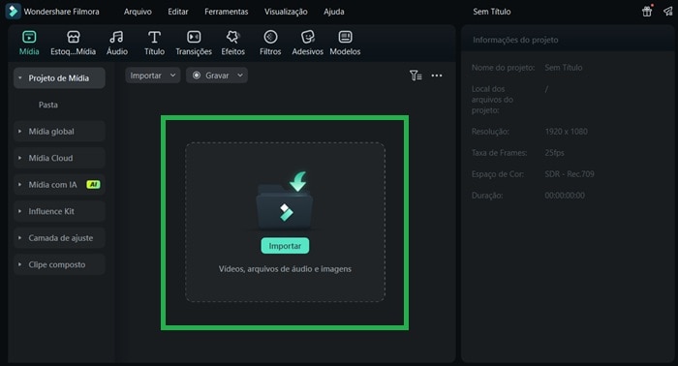Viewport: 678px width, 366px height.
Task: Open the Adesivos sticker icon
Action: point(307,37)
